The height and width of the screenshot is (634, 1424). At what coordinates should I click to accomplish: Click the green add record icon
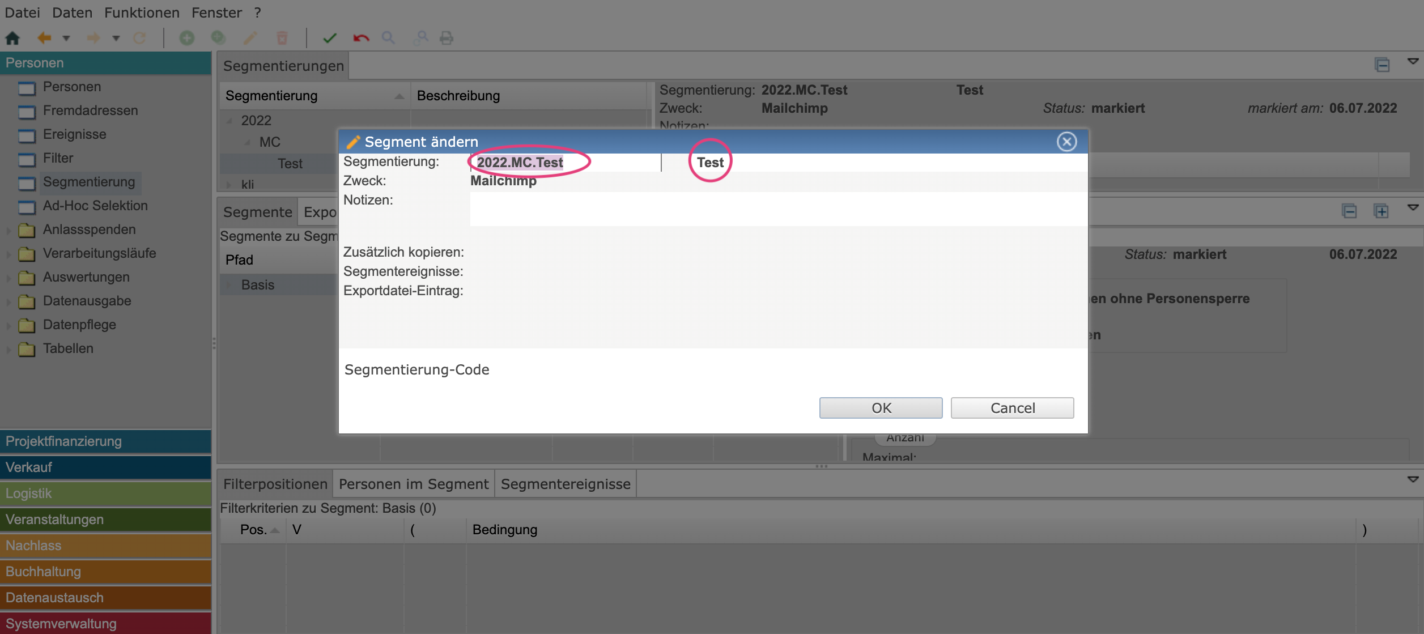click(x=186, y=38)
